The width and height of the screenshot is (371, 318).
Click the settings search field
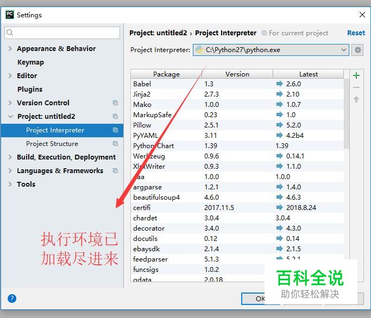[62, 33]
